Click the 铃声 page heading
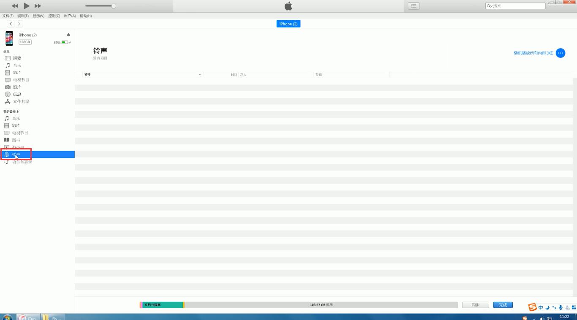The height and width of the screenshot is (320, 577). [x=100, y=51]
